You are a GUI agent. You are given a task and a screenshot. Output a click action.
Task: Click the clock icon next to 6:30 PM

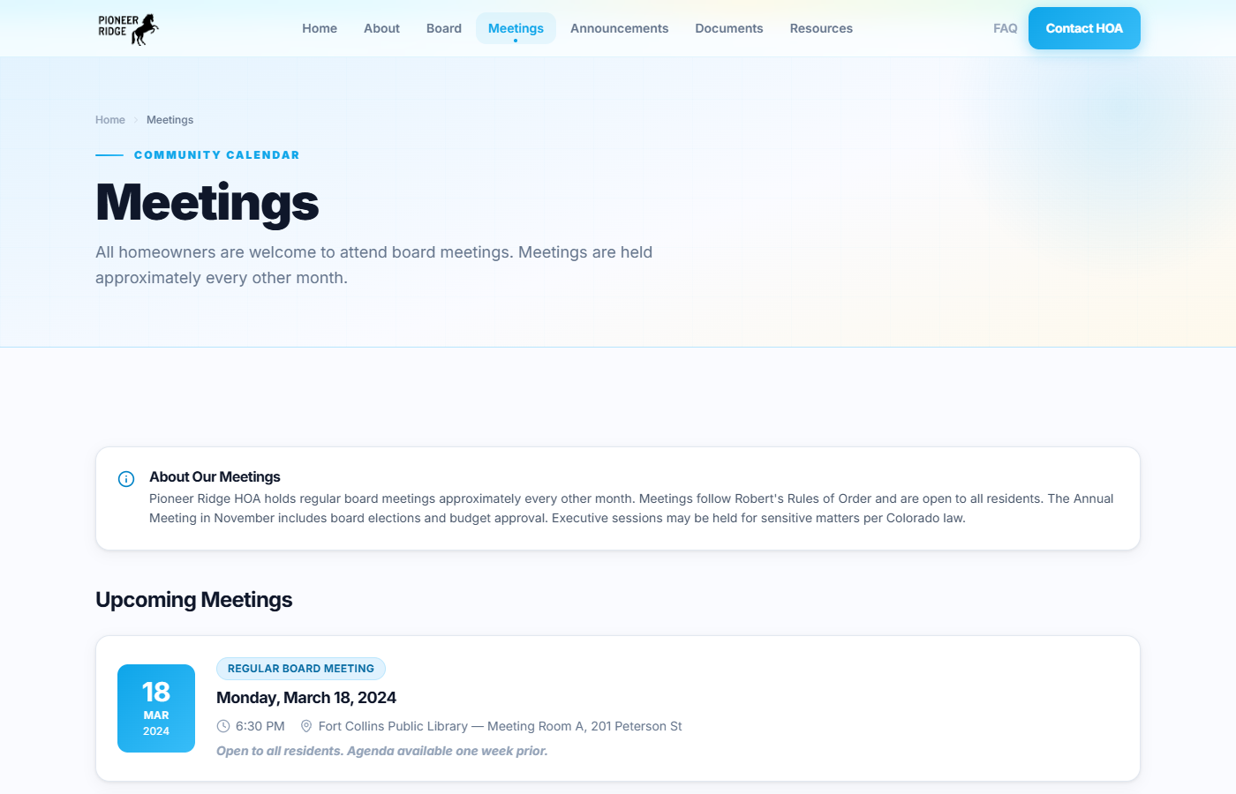[x=223, y=726]
